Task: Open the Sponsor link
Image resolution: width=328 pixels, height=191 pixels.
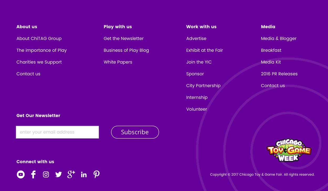Action: pos(195,74)
